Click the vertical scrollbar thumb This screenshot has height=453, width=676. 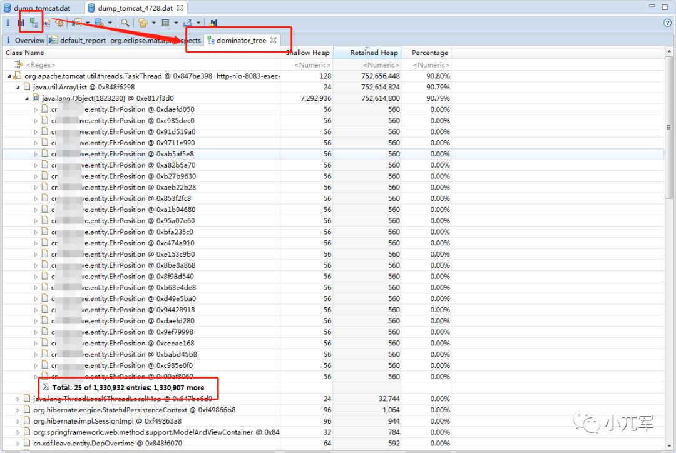tap(669, 127)
